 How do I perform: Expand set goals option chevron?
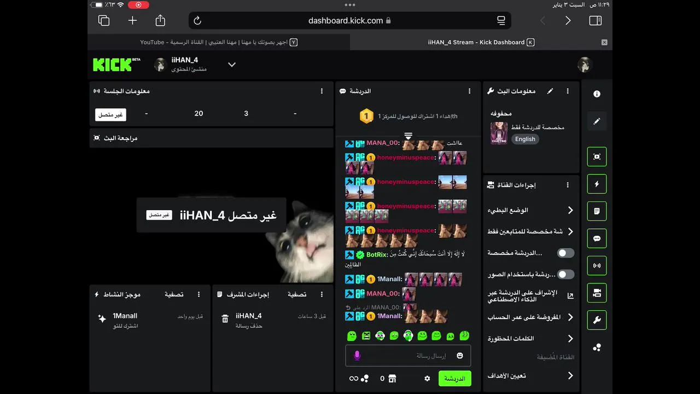(x=570, y=375)
